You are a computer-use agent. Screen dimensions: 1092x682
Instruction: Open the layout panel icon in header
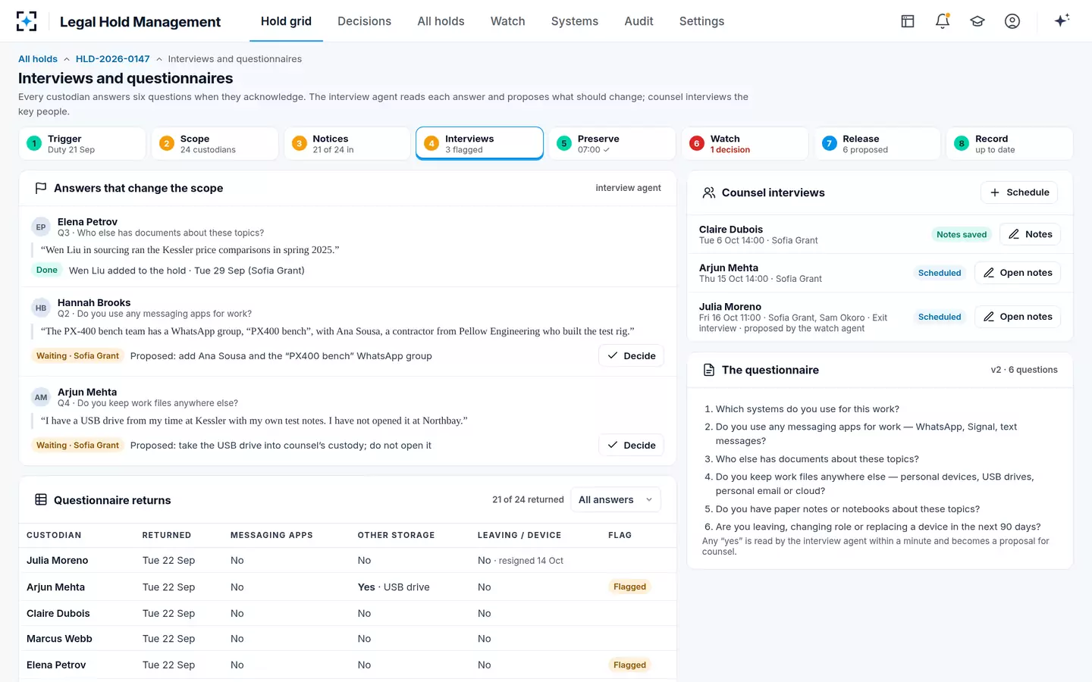pos(908,21)
